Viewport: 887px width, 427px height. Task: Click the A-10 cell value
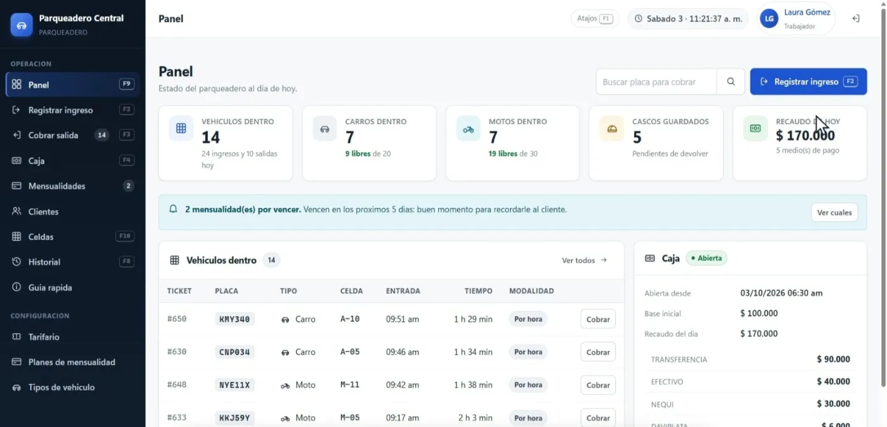pyautogui.click(x=350, y=319)
